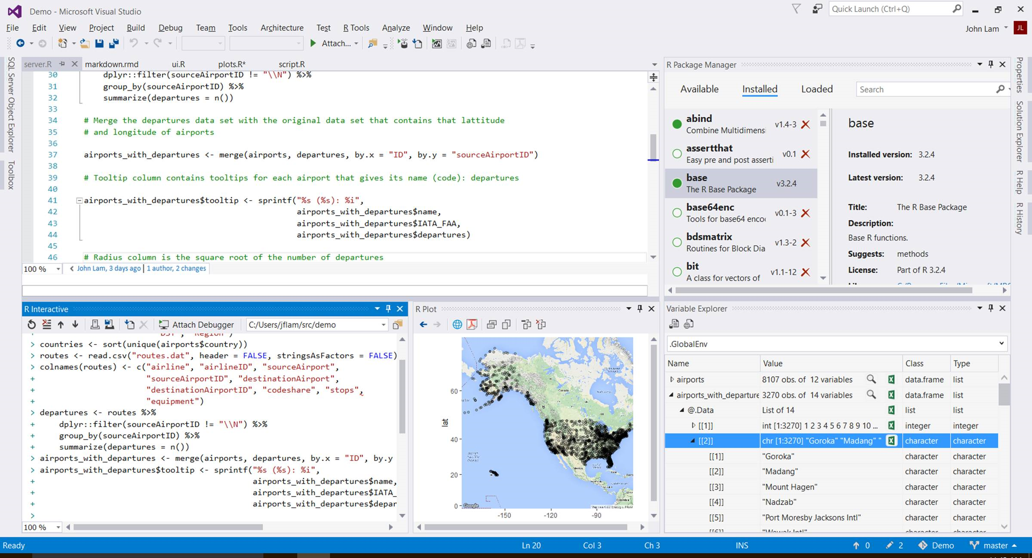The height and width of the screenshot is (558, 1032).
Task: Toggle the bdsmatrix package loaded indicator
Action: [677, 243]
